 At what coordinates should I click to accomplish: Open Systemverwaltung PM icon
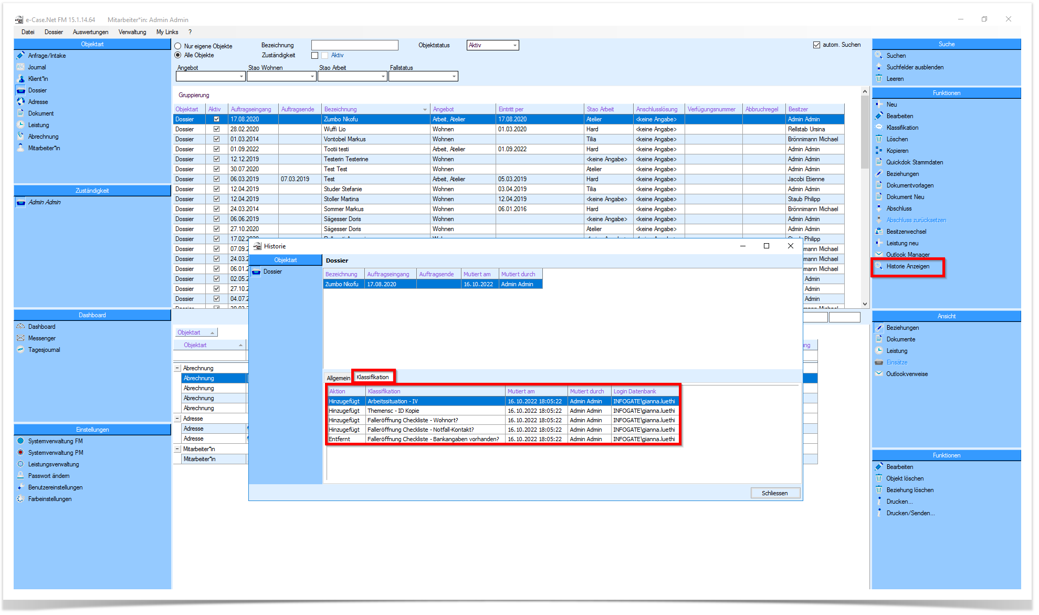[20, 452]
